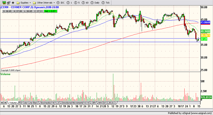Expand the Equities dropdown arrow

pos(30,3)
